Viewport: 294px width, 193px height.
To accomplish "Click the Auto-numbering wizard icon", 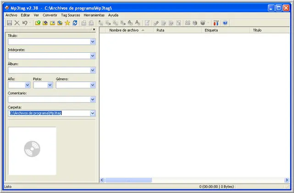I will [179, 23].
